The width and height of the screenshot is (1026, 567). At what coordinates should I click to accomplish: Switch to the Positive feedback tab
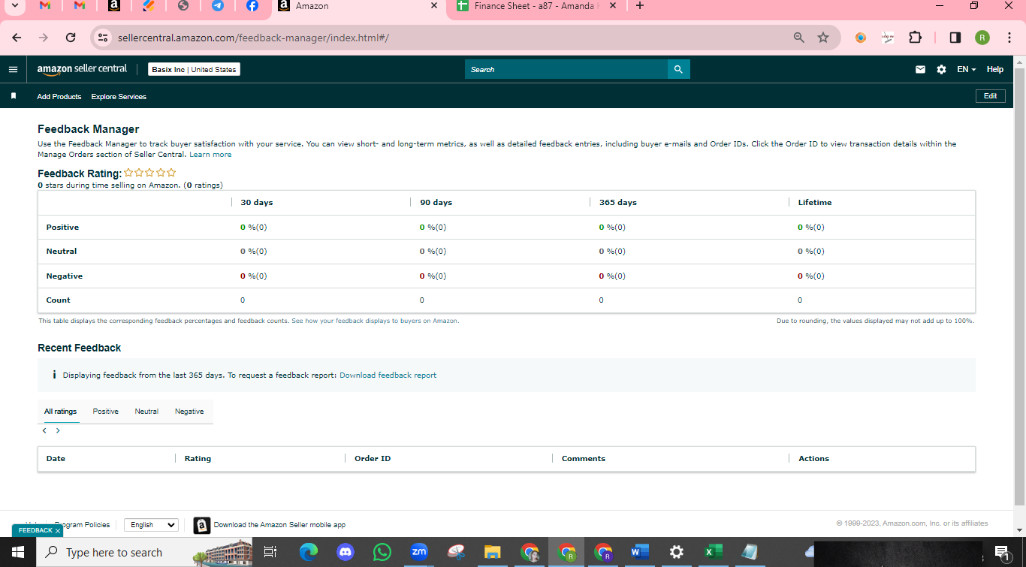tap(106, 412)
